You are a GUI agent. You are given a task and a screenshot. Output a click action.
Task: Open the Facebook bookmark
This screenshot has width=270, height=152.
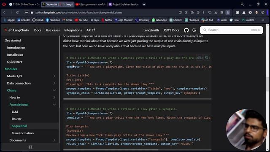[53, 20]
